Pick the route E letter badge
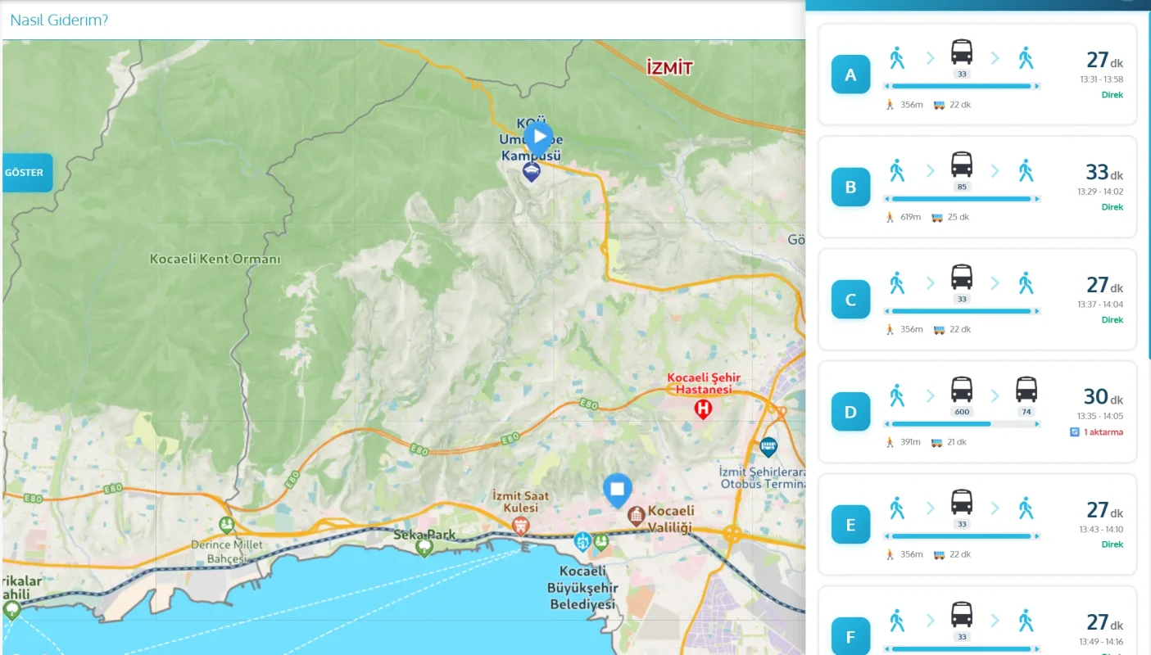This screenshot has height=655, width=1151. (x=850, y=525)
